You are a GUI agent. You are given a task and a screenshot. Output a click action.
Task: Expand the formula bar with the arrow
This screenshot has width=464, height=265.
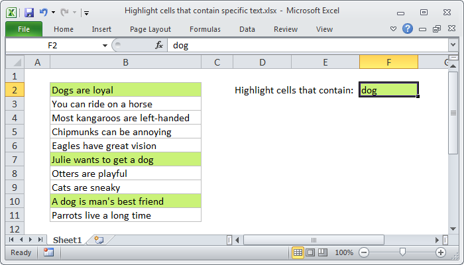pyautogui.click(x=453, y=45)
